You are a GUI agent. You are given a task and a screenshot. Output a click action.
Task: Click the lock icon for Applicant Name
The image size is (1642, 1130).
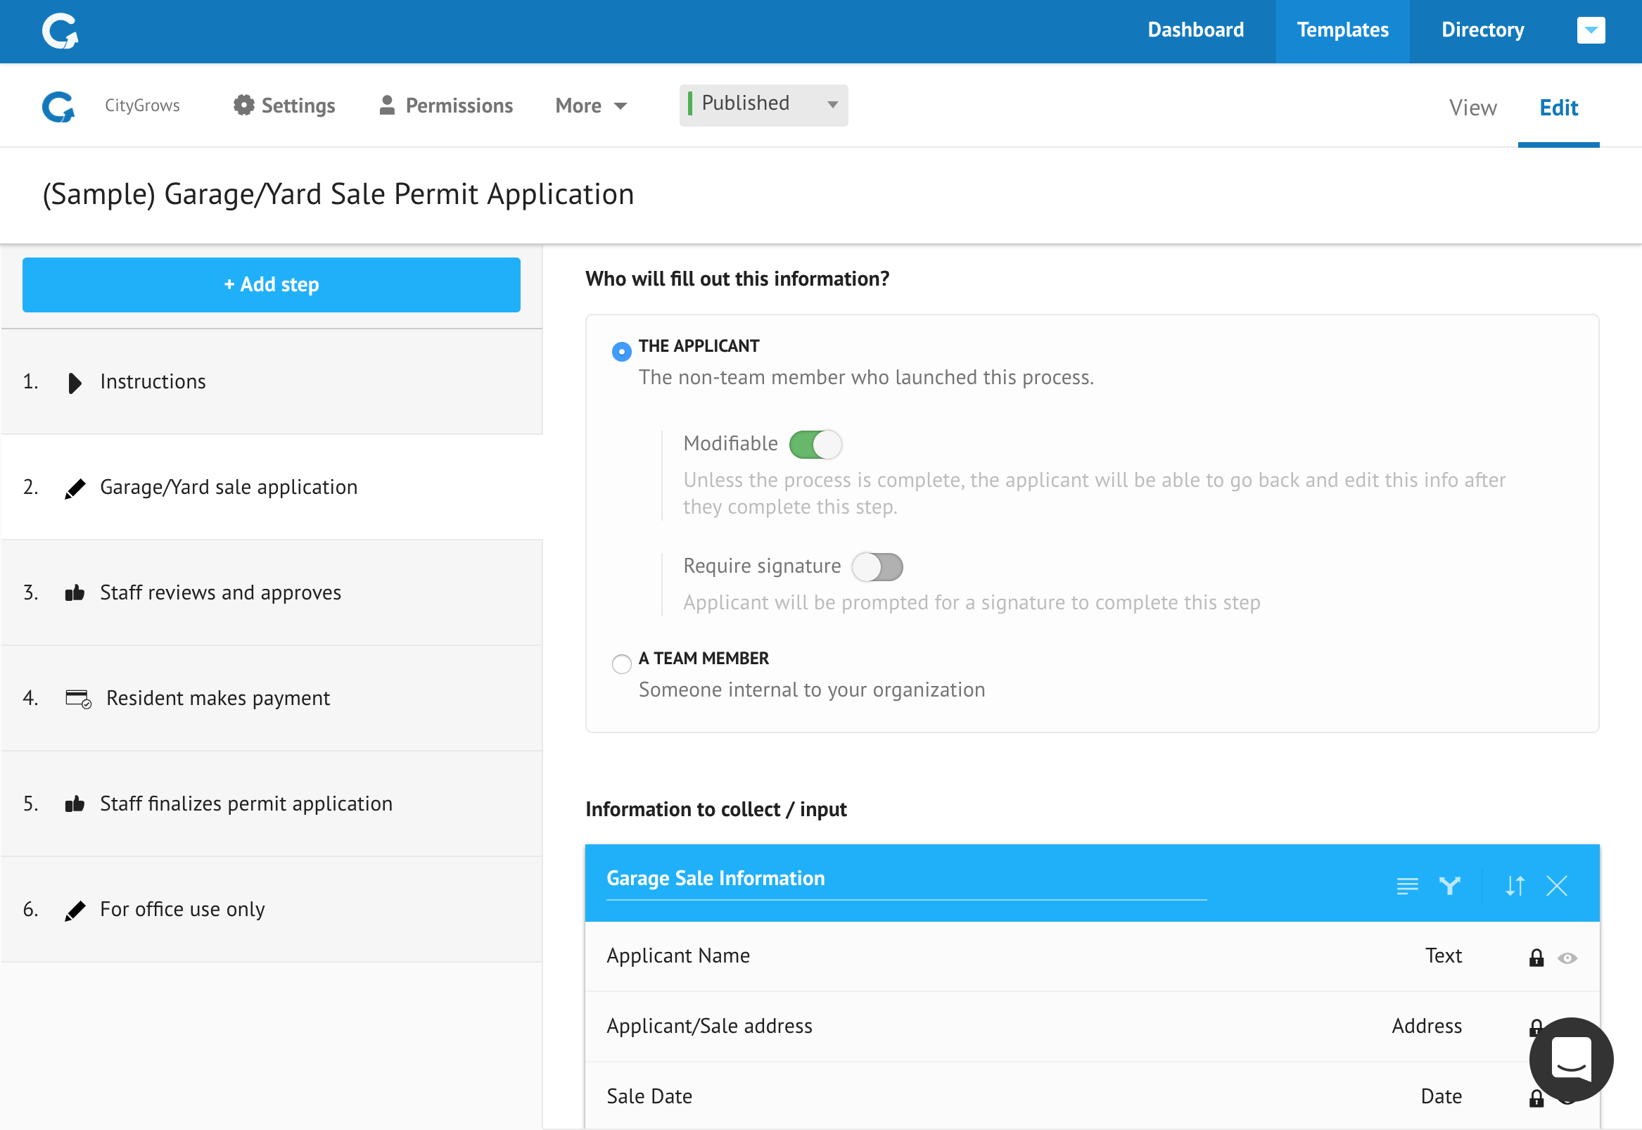[1536, 957]
